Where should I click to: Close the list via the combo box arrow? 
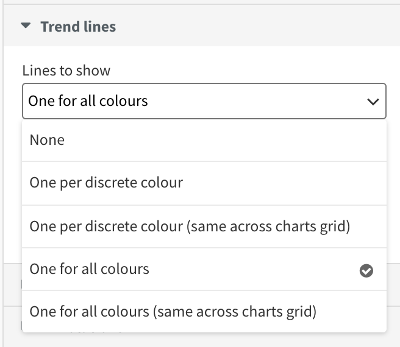click(373, 102)
